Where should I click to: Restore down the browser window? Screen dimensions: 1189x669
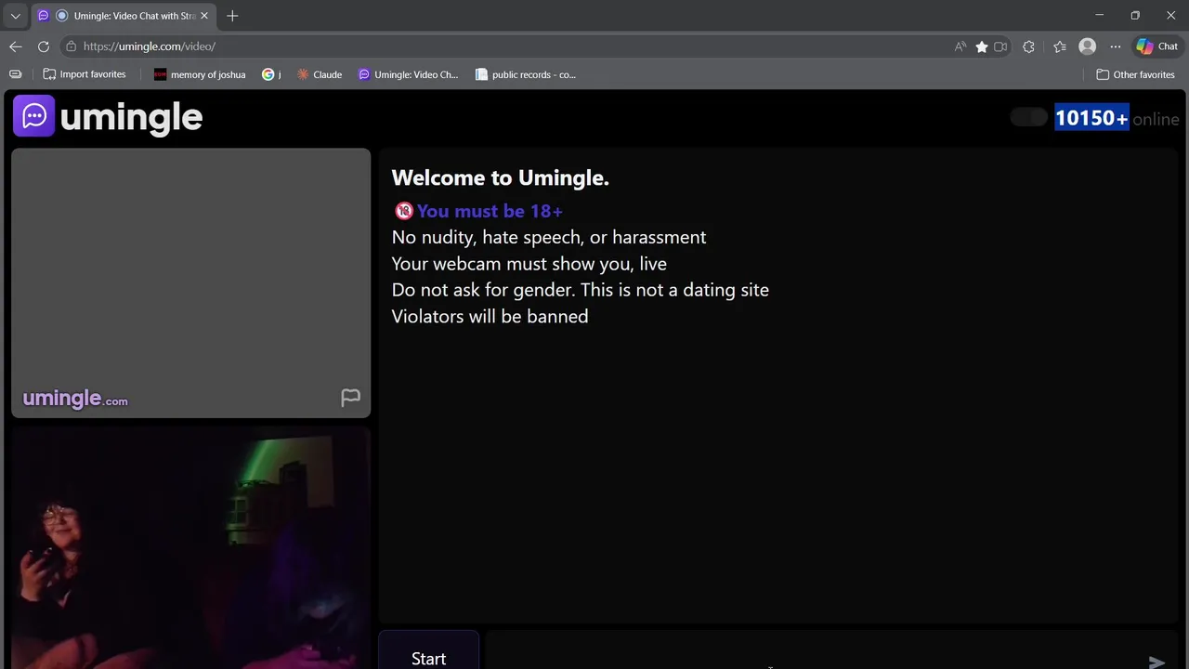(x=1134, y=15)
